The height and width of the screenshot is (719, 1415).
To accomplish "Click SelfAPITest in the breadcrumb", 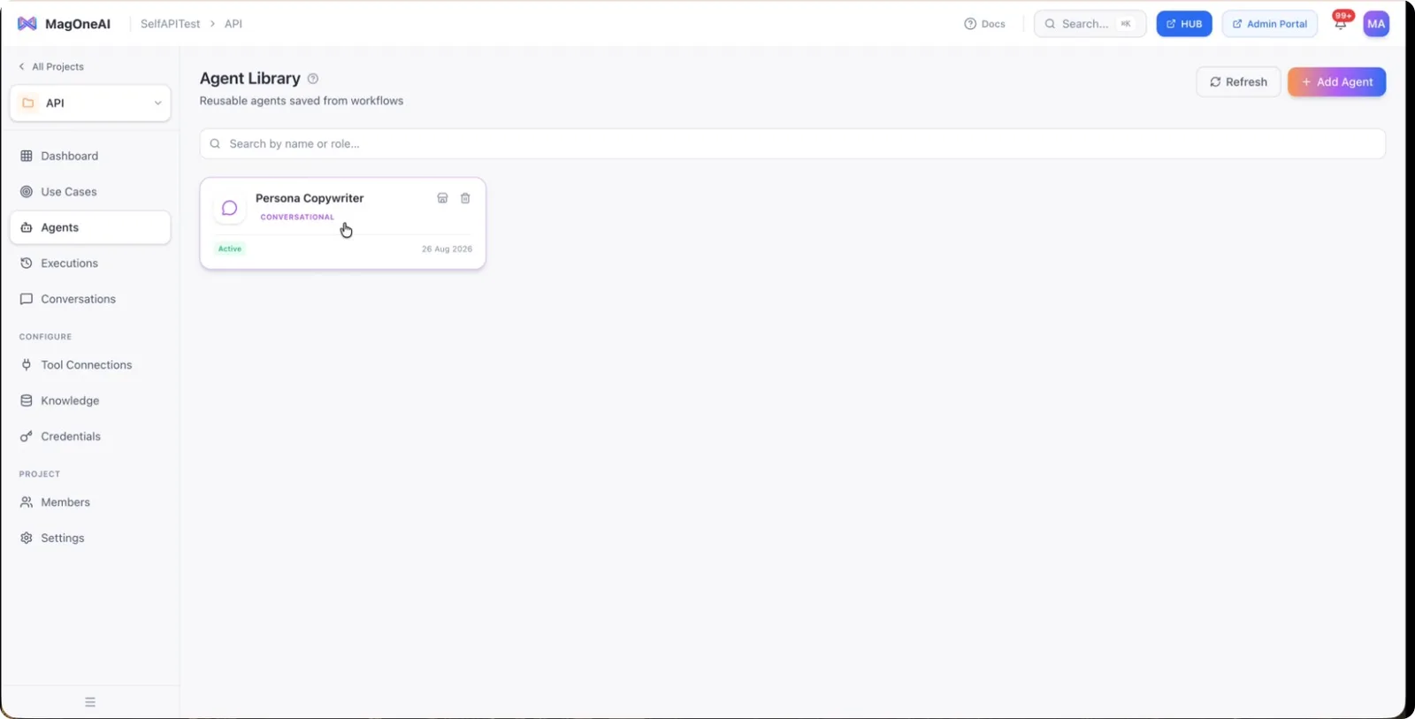I will (171, 24).
